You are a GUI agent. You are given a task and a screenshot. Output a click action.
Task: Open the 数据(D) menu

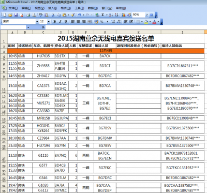tap(93, 8)
